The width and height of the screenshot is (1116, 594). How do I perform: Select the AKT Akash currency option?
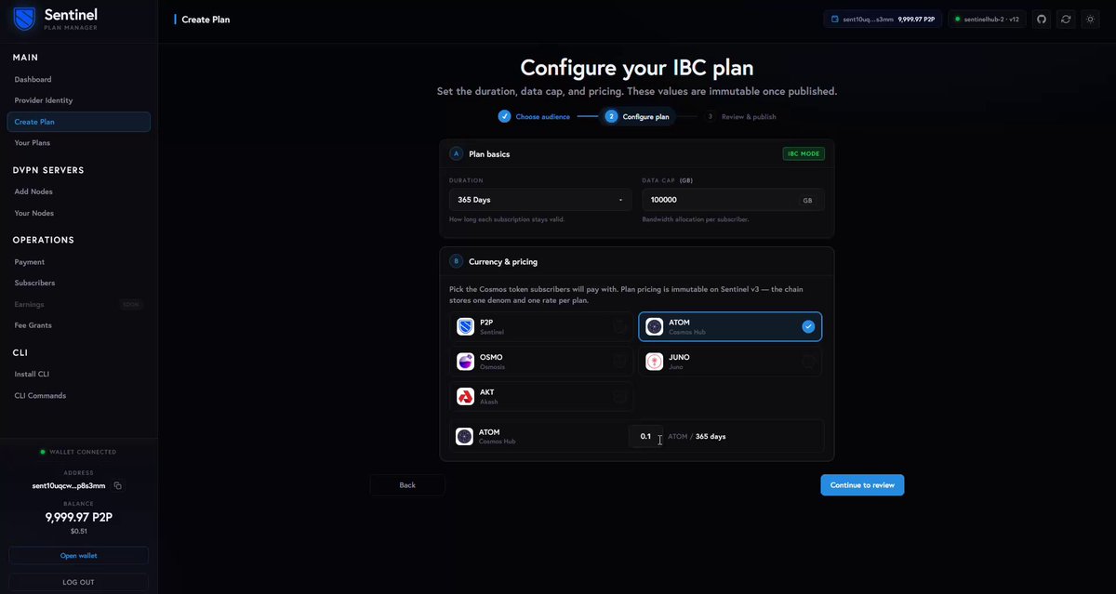click(x=541, y=397)
